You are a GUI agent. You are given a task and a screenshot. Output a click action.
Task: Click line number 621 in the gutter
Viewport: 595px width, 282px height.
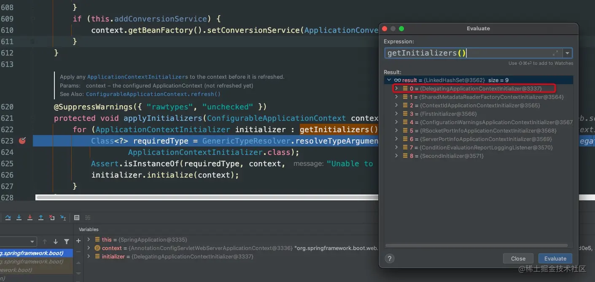(7, 118)
